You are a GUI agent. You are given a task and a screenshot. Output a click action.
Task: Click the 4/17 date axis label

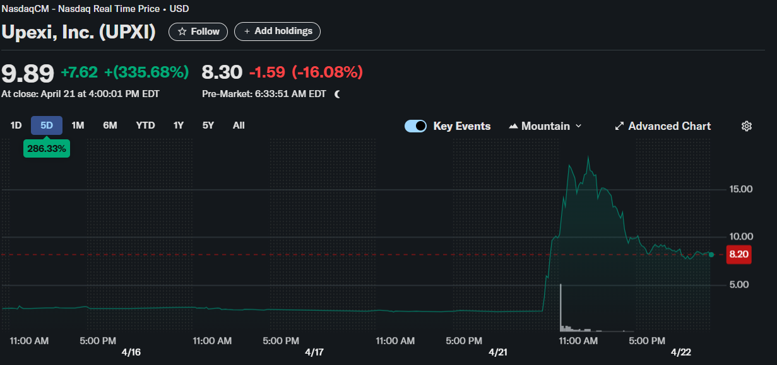click(x=314, y=352)
